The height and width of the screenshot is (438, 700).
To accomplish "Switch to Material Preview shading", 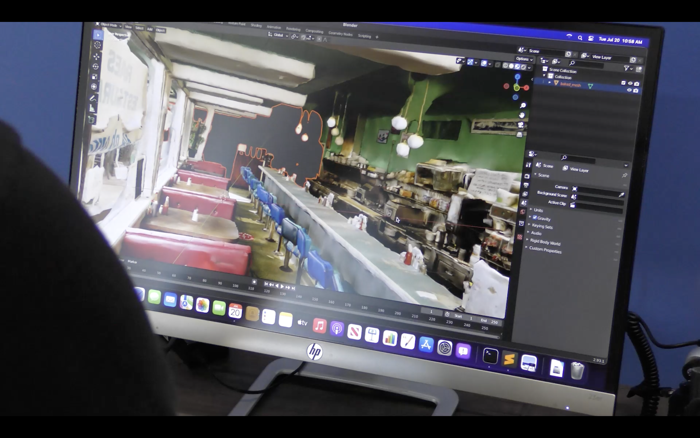I will (x=517, y=67).
